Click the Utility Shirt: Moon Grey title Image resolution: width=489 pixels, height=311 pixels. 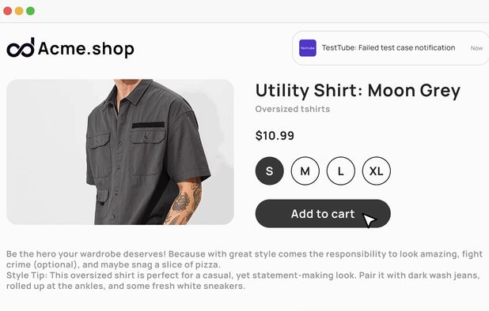[358, 91]
